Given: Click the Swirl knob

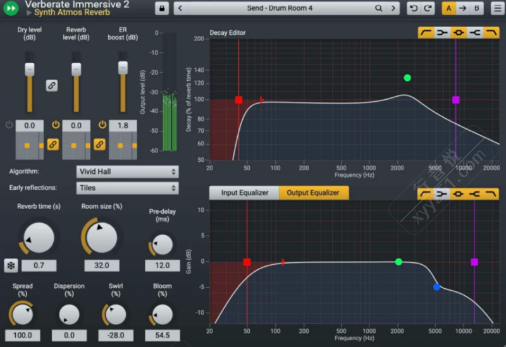Looking at the screenshot, I should coord(116,314).
